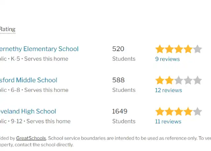Click the 1649 students count

coord(120,111)
